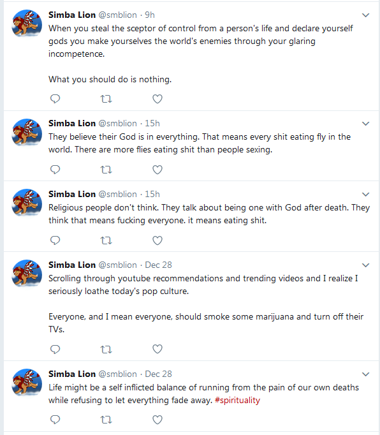Retweet the tweet about God in everything
The image size is (380, 435).
[x=106, y=170]
